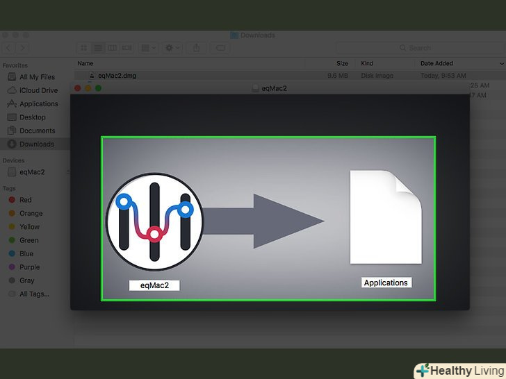Open the Finder arrange-by dropdown
Viewport: 506px width, 379px height.
(x=149, y=48)
